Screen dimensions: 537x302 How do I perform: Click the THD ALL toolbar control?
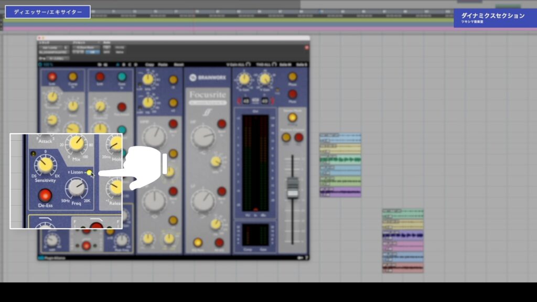[266, 64]
